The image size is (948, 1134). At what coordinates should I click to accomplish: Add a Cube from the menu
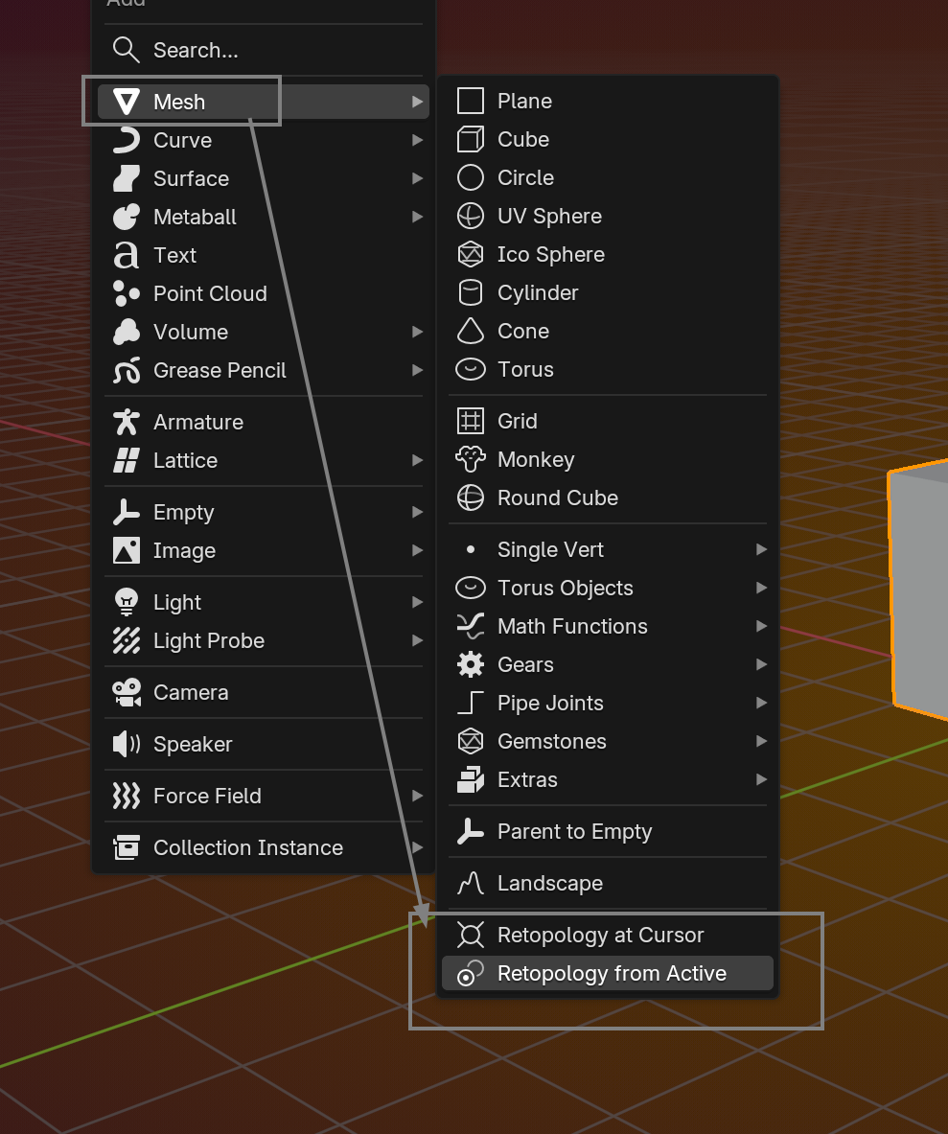coord(523,139)
